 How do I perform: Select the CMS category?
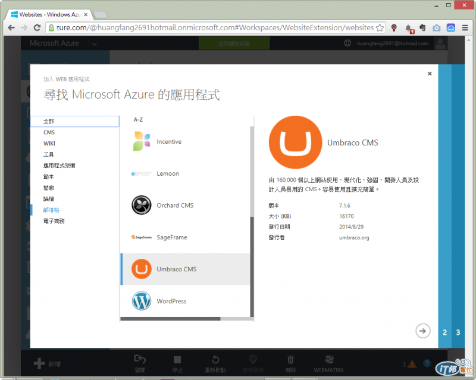click(75, 132)
